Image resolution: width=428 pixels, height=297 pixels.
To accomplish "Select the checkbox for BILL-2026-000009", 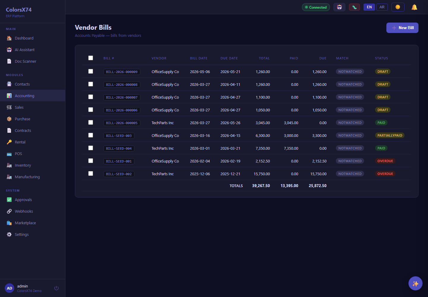I will 91,71.
